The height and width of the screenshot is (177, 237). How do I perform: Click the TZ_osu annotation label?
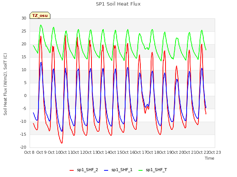[x=40, y=15]
